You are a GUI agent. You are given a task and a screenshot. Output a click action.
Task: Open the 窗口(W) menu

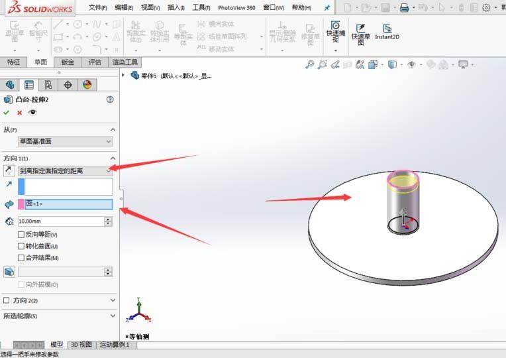tap(274, 7)
